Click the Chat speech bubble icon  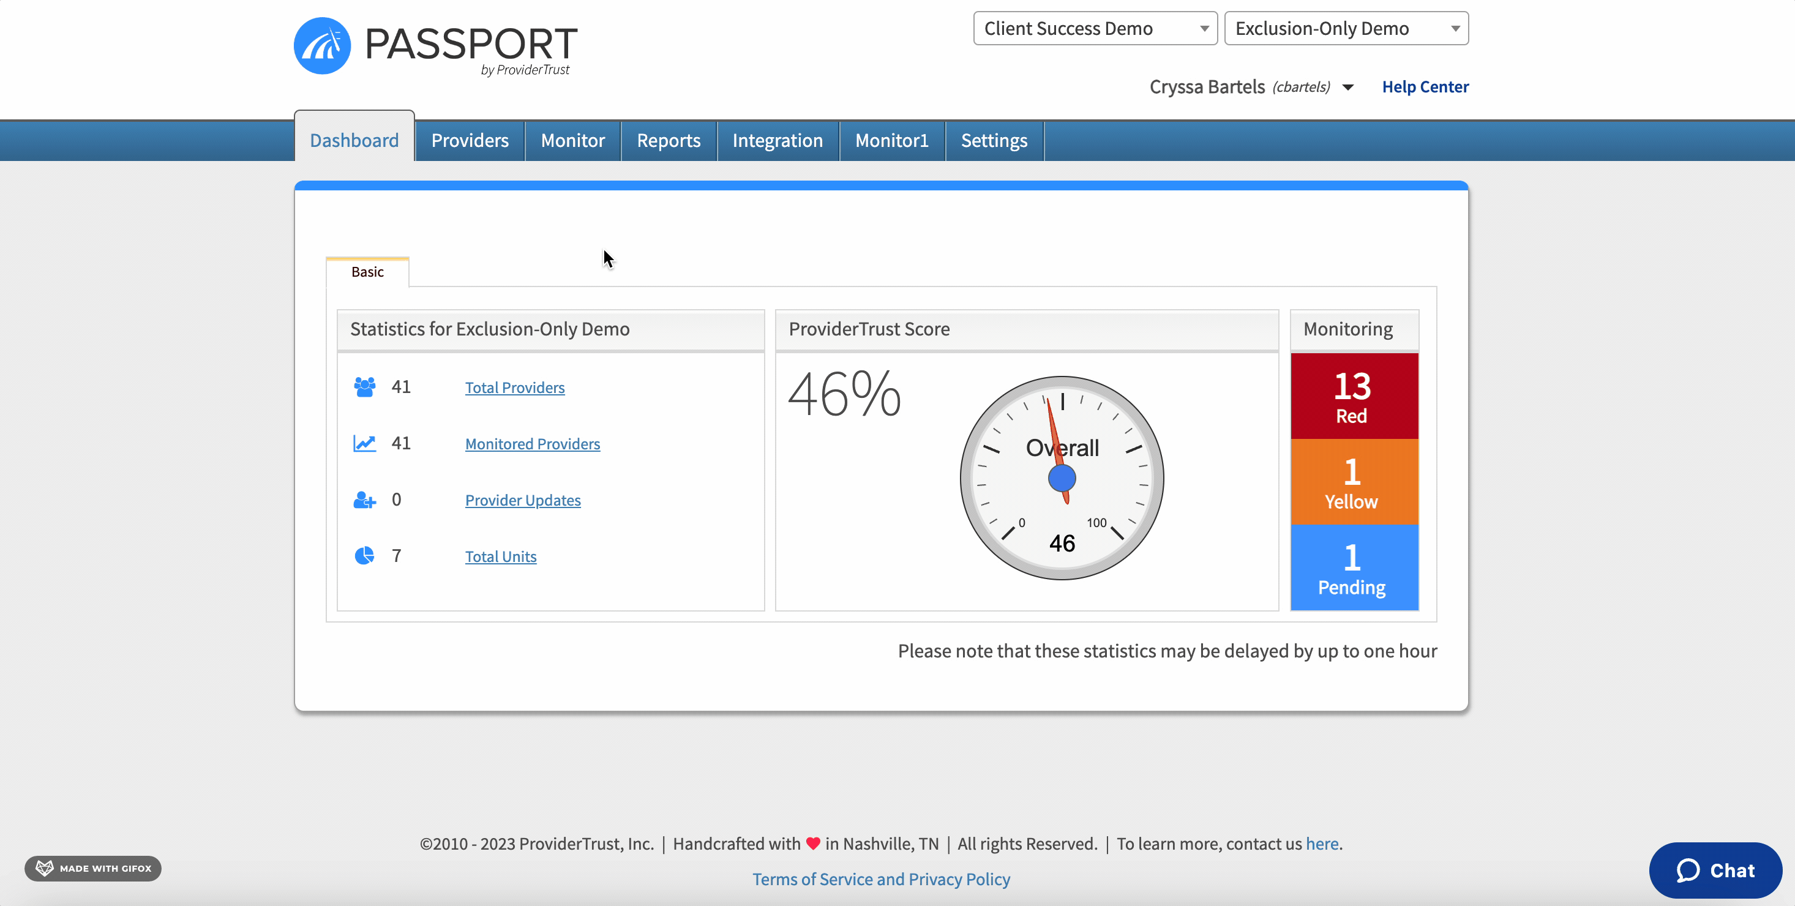point(1688,870)
